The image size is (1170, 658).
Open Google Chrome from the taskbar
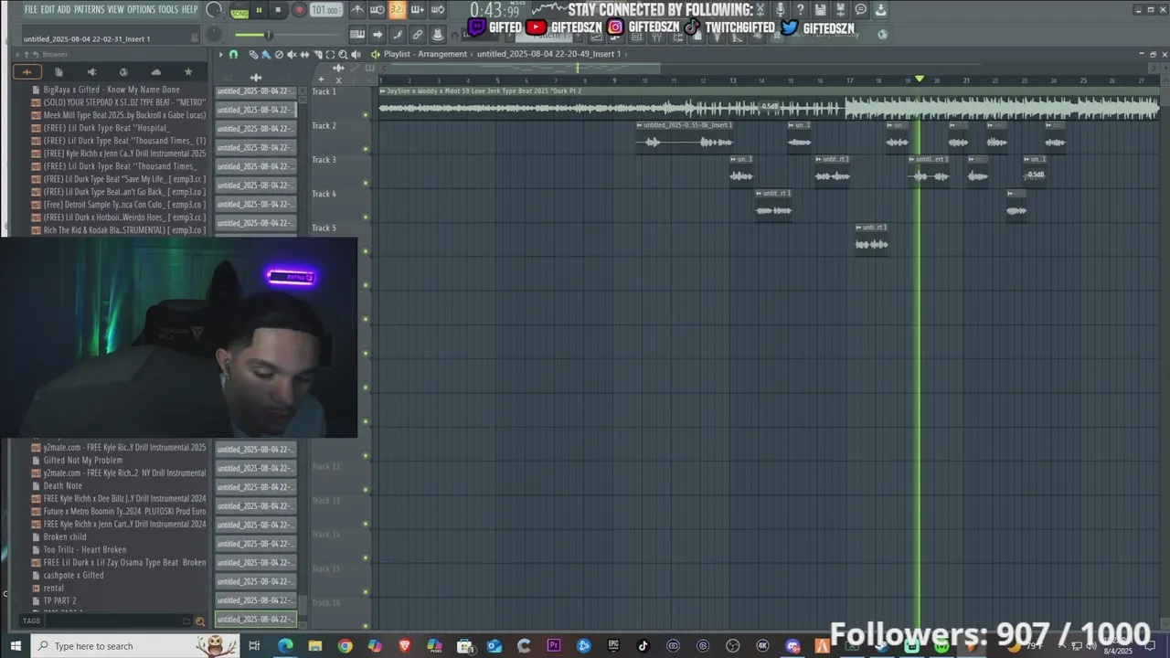[x=345, y=646]
